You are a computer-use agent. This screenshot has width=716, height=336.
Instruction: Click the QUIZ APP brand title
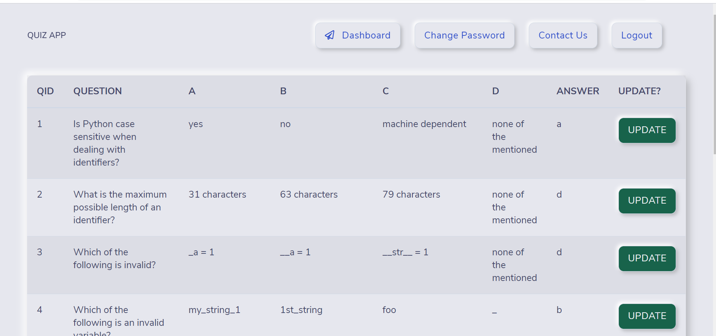tap(47, 35)
